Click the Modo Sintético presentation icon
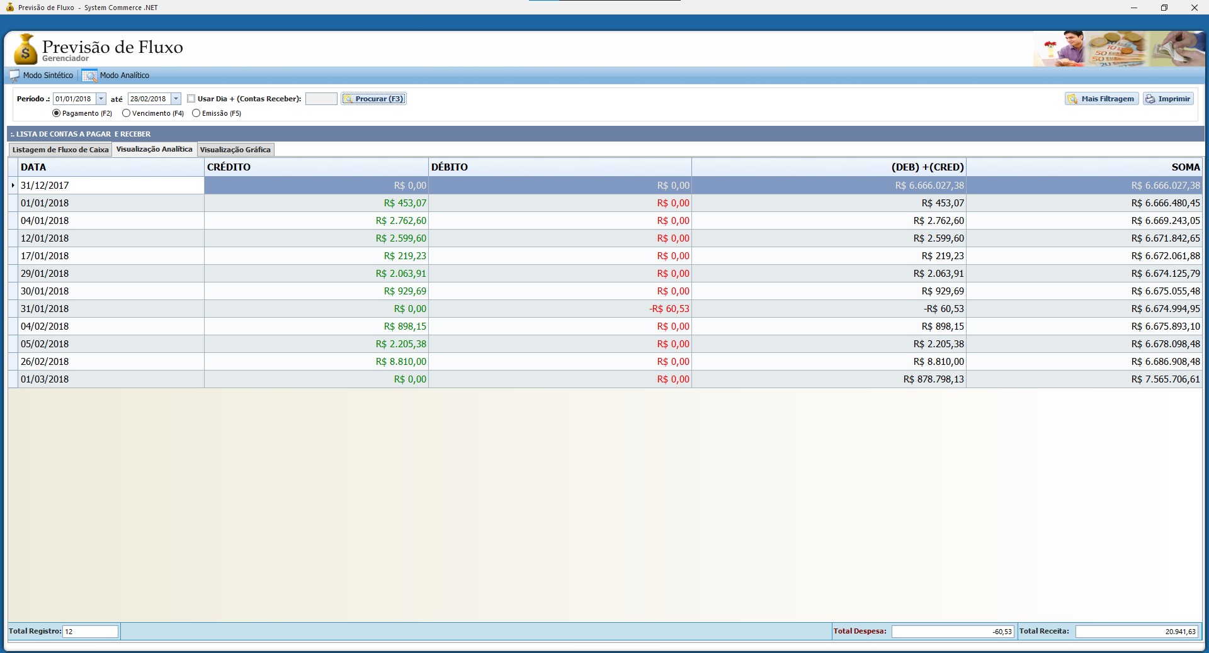The image size is (1209, 653). coord(14,75)
